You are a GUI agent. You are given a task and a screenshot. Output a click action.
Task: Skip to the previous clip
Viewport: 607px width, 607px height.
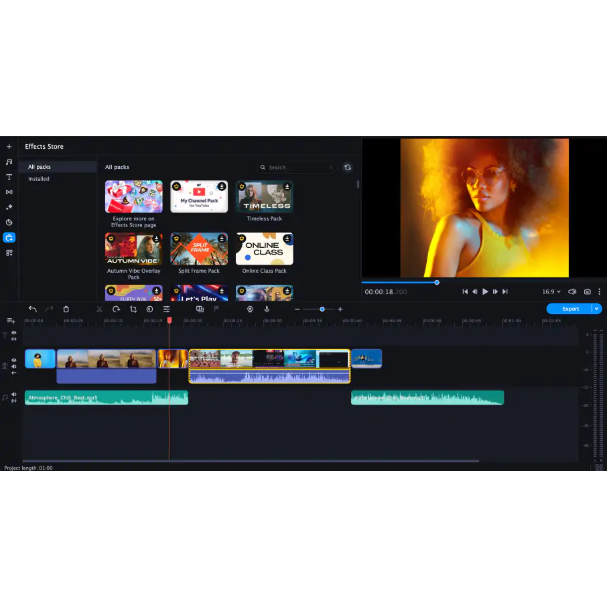465,291
